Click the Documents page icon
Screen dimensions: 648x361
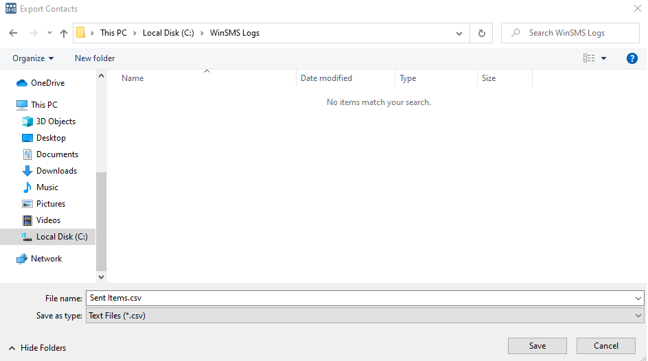click(x=27, y=154)
